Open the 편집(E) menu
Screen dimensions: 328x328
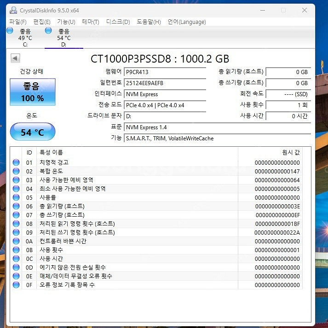pyautogui.click(x=42, y=22)
